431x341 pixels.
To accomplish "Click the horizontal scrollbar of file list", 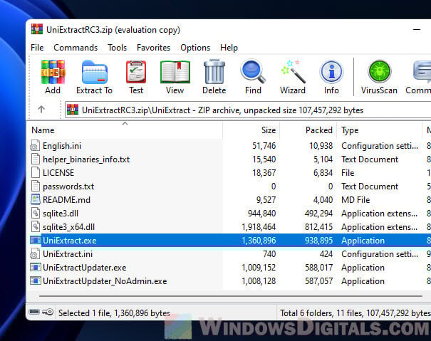I will coord(230,296).
